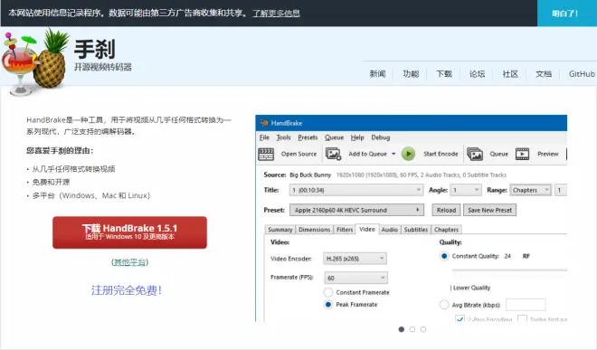Switch to the Dimensions tab

[314, 230]
